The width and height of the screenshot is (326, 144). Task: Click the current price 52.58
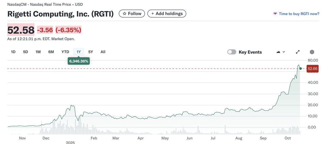[21, 30]
